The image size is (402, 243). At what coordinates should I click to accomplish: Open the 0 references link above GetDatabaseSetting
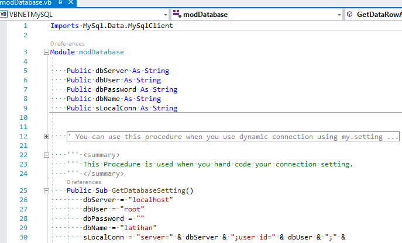pos(84,182)
